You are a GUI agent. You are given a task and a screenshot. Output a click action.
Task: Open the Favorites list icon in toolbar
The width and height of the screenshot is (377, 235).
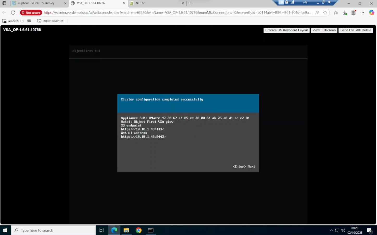[336, 13]
